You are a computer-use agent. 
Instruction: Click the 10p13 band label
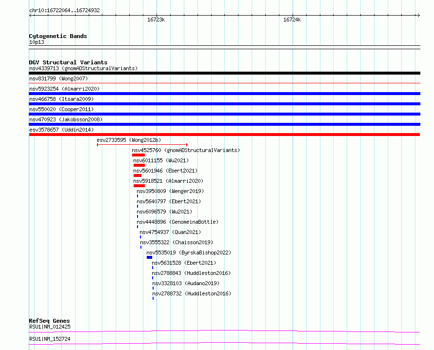37,42
